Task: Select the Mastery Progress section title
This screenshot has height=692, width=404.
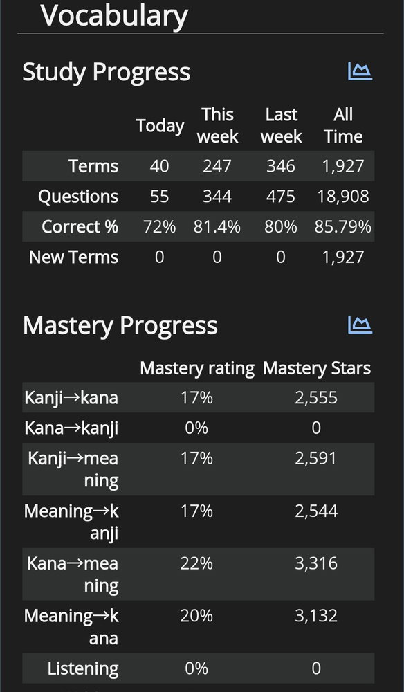Action: tap(120, 326)
